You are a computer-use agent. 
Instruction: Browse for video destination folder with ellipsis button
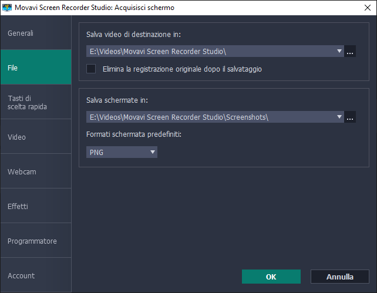pos(351,52)
